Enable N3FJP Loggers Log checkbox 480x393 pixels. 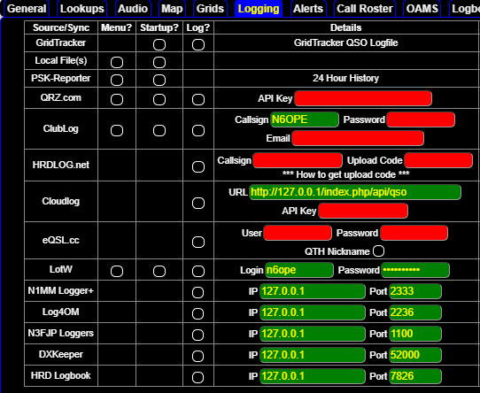click(x=197, y=335)
